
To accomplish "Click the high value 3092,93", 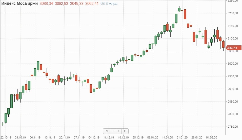I will (62, 3).
